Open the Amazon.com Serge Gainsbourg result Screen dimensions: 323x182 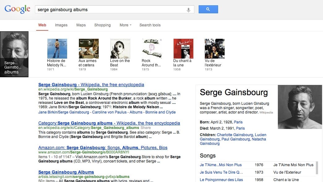[103, 148]
